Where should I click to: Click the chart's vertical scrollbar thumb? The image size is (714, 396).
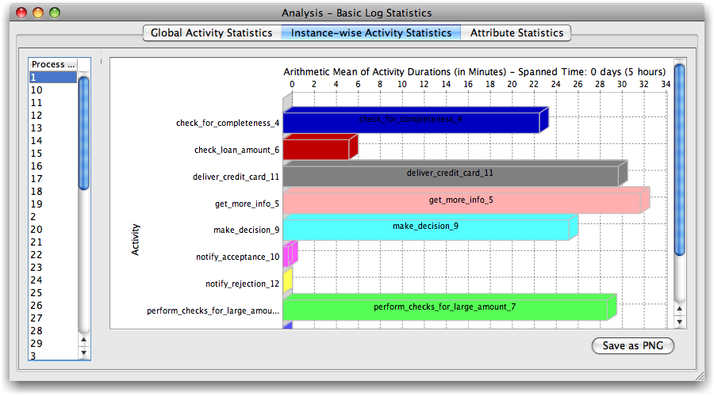[679, 158]
